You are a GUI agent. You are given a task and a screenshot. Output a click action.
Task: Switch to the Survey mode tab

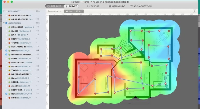(71, 6)
